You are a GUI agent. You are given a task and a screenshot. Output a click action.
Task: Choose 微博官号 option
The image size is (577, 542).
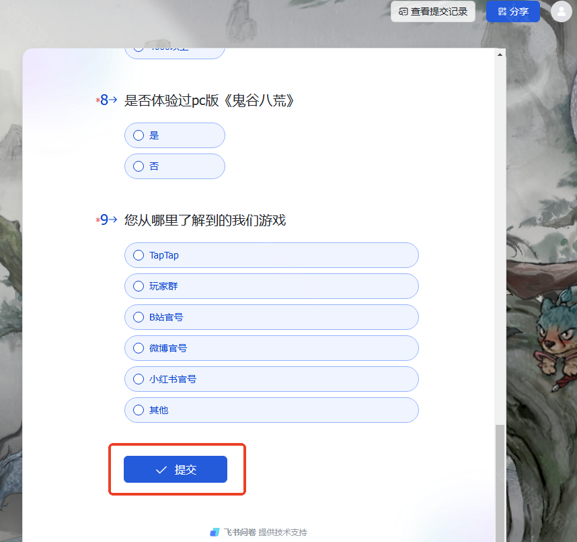click(x=272, y=348)
